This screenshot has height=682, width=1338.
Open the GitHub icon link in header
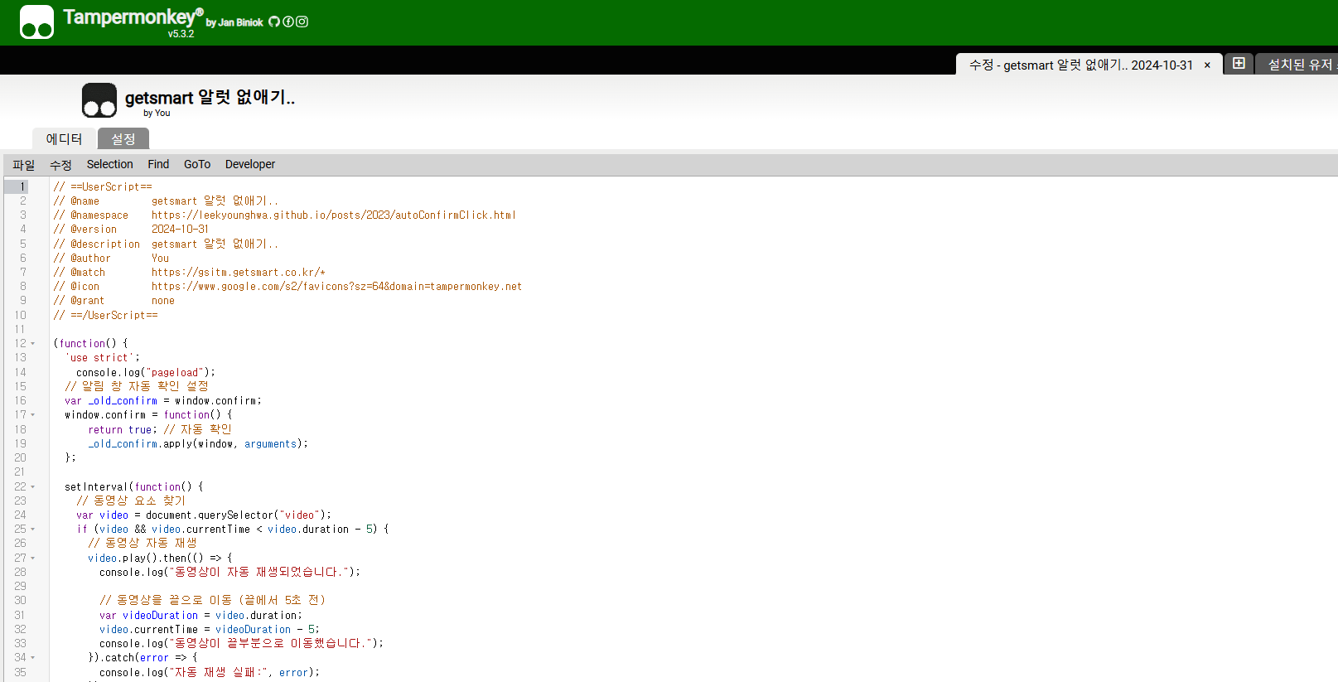pyautogui.click(x=274, y=22)
